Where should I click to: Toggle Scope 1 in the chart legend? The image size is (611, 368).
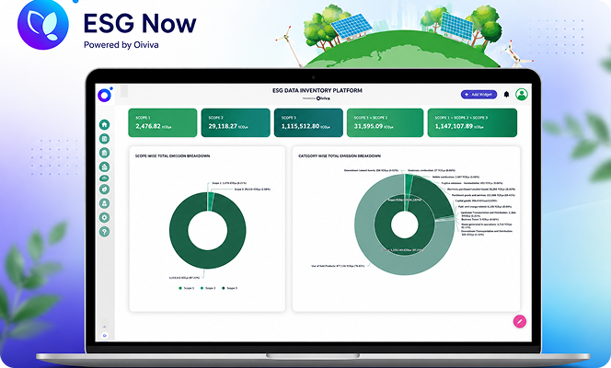186,288
